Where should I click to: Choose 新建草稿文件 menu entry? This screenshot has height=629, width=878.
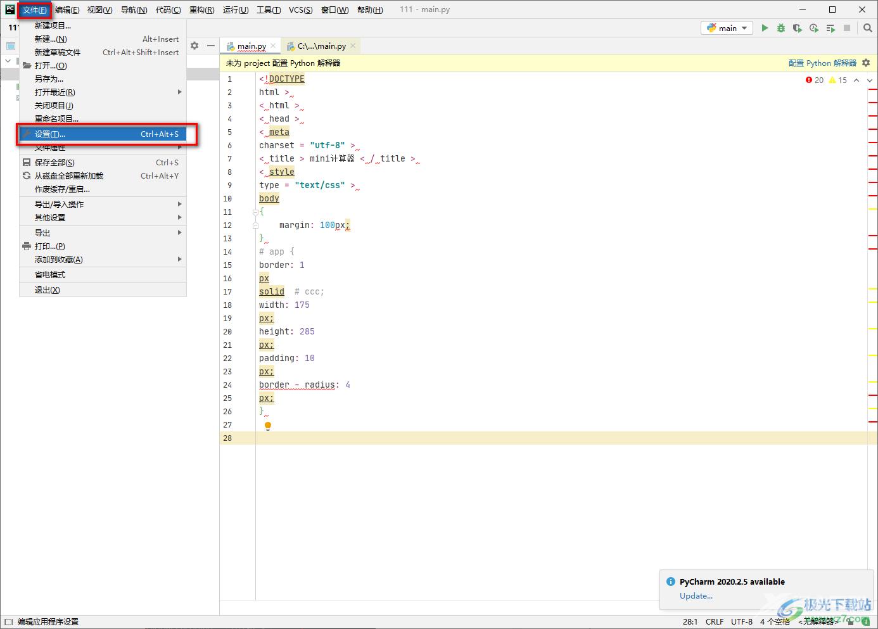point(103,53)
